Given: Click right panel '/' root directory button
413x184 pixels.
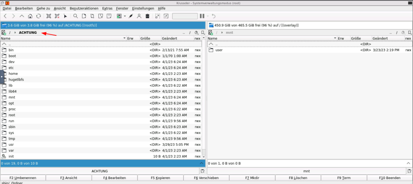Looking at the screenshot, I should click(397, 33).
